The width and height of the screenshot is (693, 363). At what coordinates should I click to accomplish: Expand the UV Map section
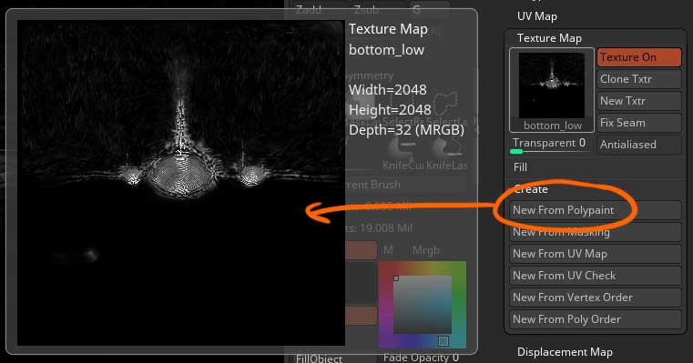pyautogui.click(x=537, y=16)
